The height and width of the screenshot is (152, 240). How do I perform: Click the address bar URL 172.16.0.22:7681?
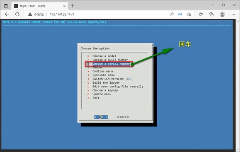click(x=62, y=14)
